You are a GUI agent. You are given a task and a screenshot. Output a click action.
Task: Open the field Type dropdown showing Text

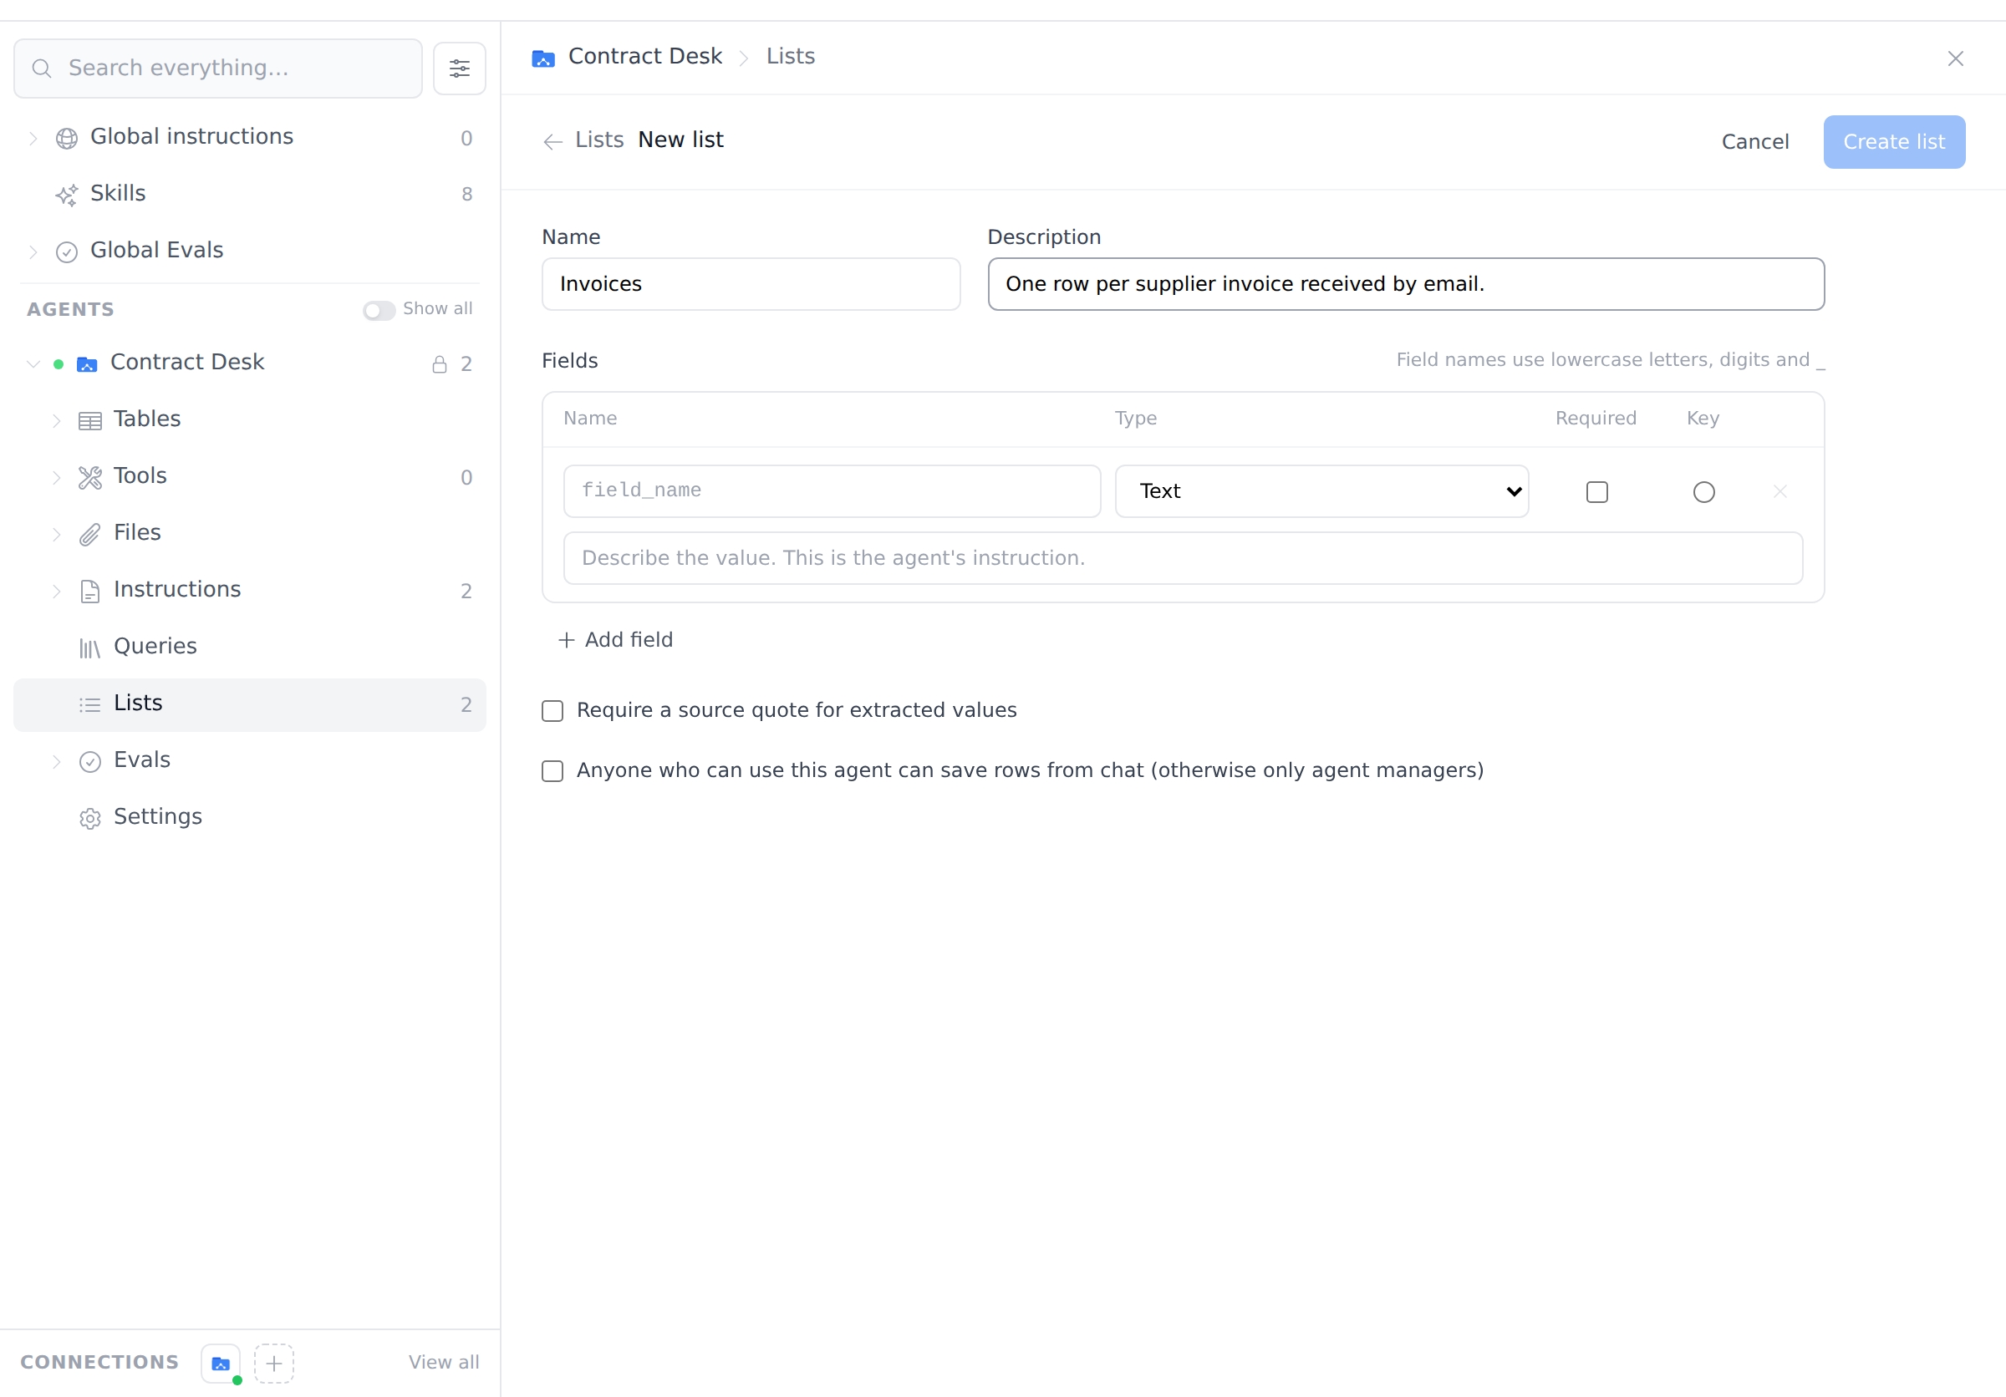tap(1321, 490)
